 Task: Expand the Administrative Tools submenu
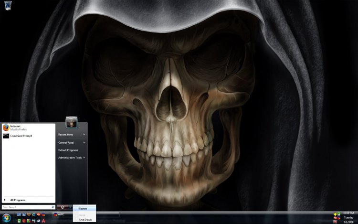[72, 158]
